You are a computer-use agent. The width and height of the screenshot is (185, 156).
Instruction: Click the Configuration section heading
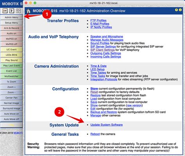click(x=66, y=89)
